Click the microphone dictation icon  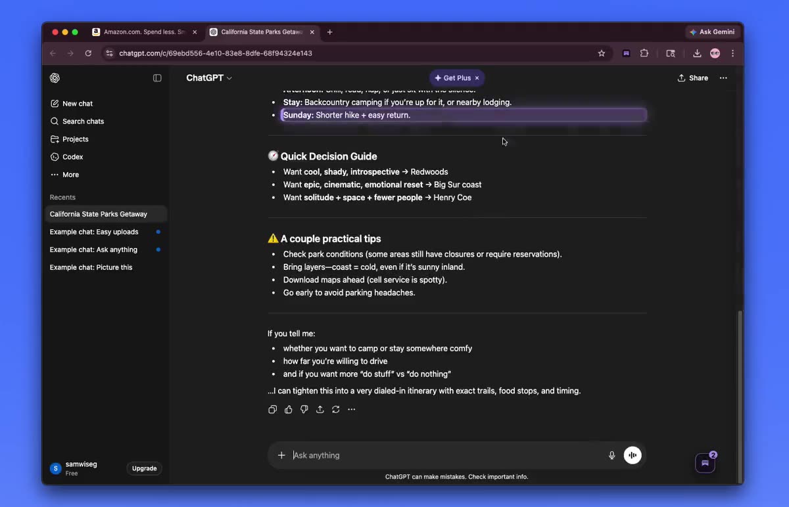[x=612, y=456]
